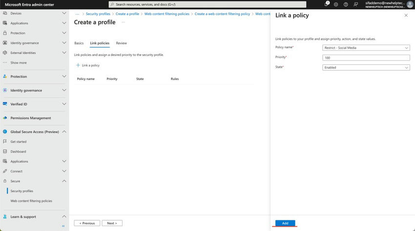The height and width of the screenshot is (231, 415).
Task: Click the Identity governance sub-item icon
Action: click(5, 43)
